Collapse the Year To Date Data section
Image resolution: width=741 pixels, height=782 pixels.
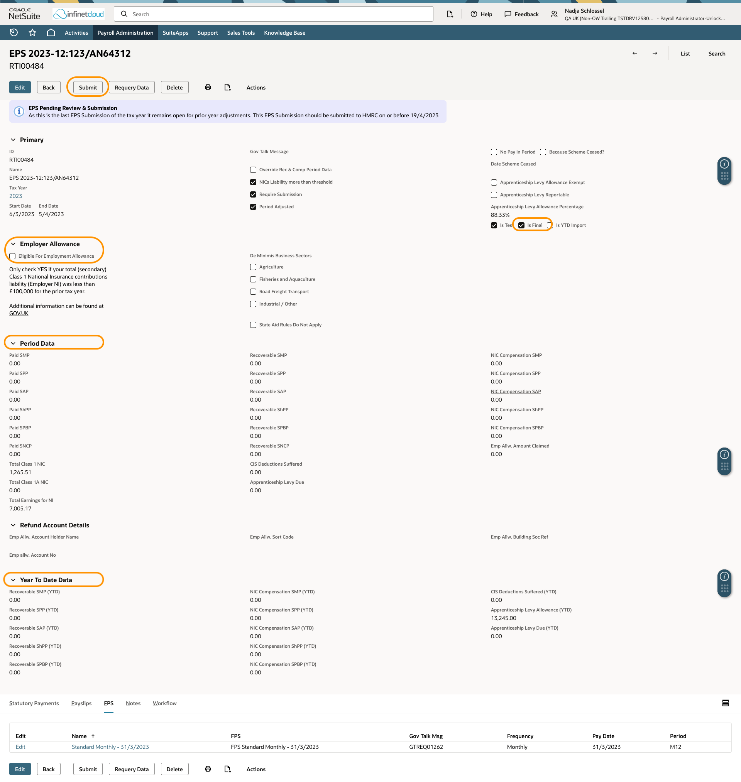(x=13, y=580)
